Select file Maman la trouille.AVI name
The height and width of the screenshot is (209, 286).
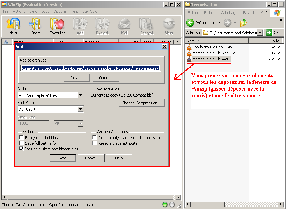210,59
